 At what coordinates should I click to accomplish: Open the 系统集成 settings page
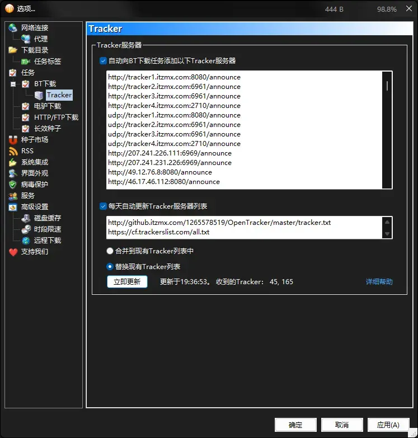35,162
